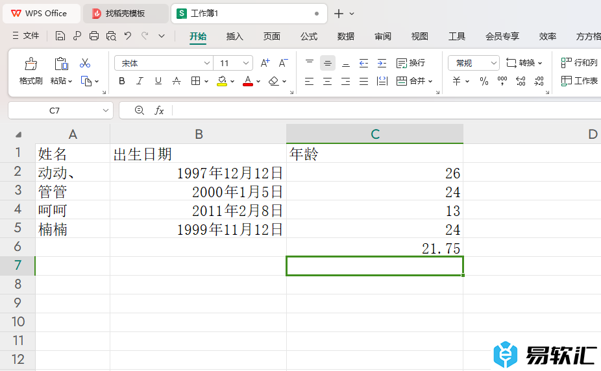Toggle Strikethrough formatting
The width and height of the screenshot is (601, 371).
click(x=177, y=81)
